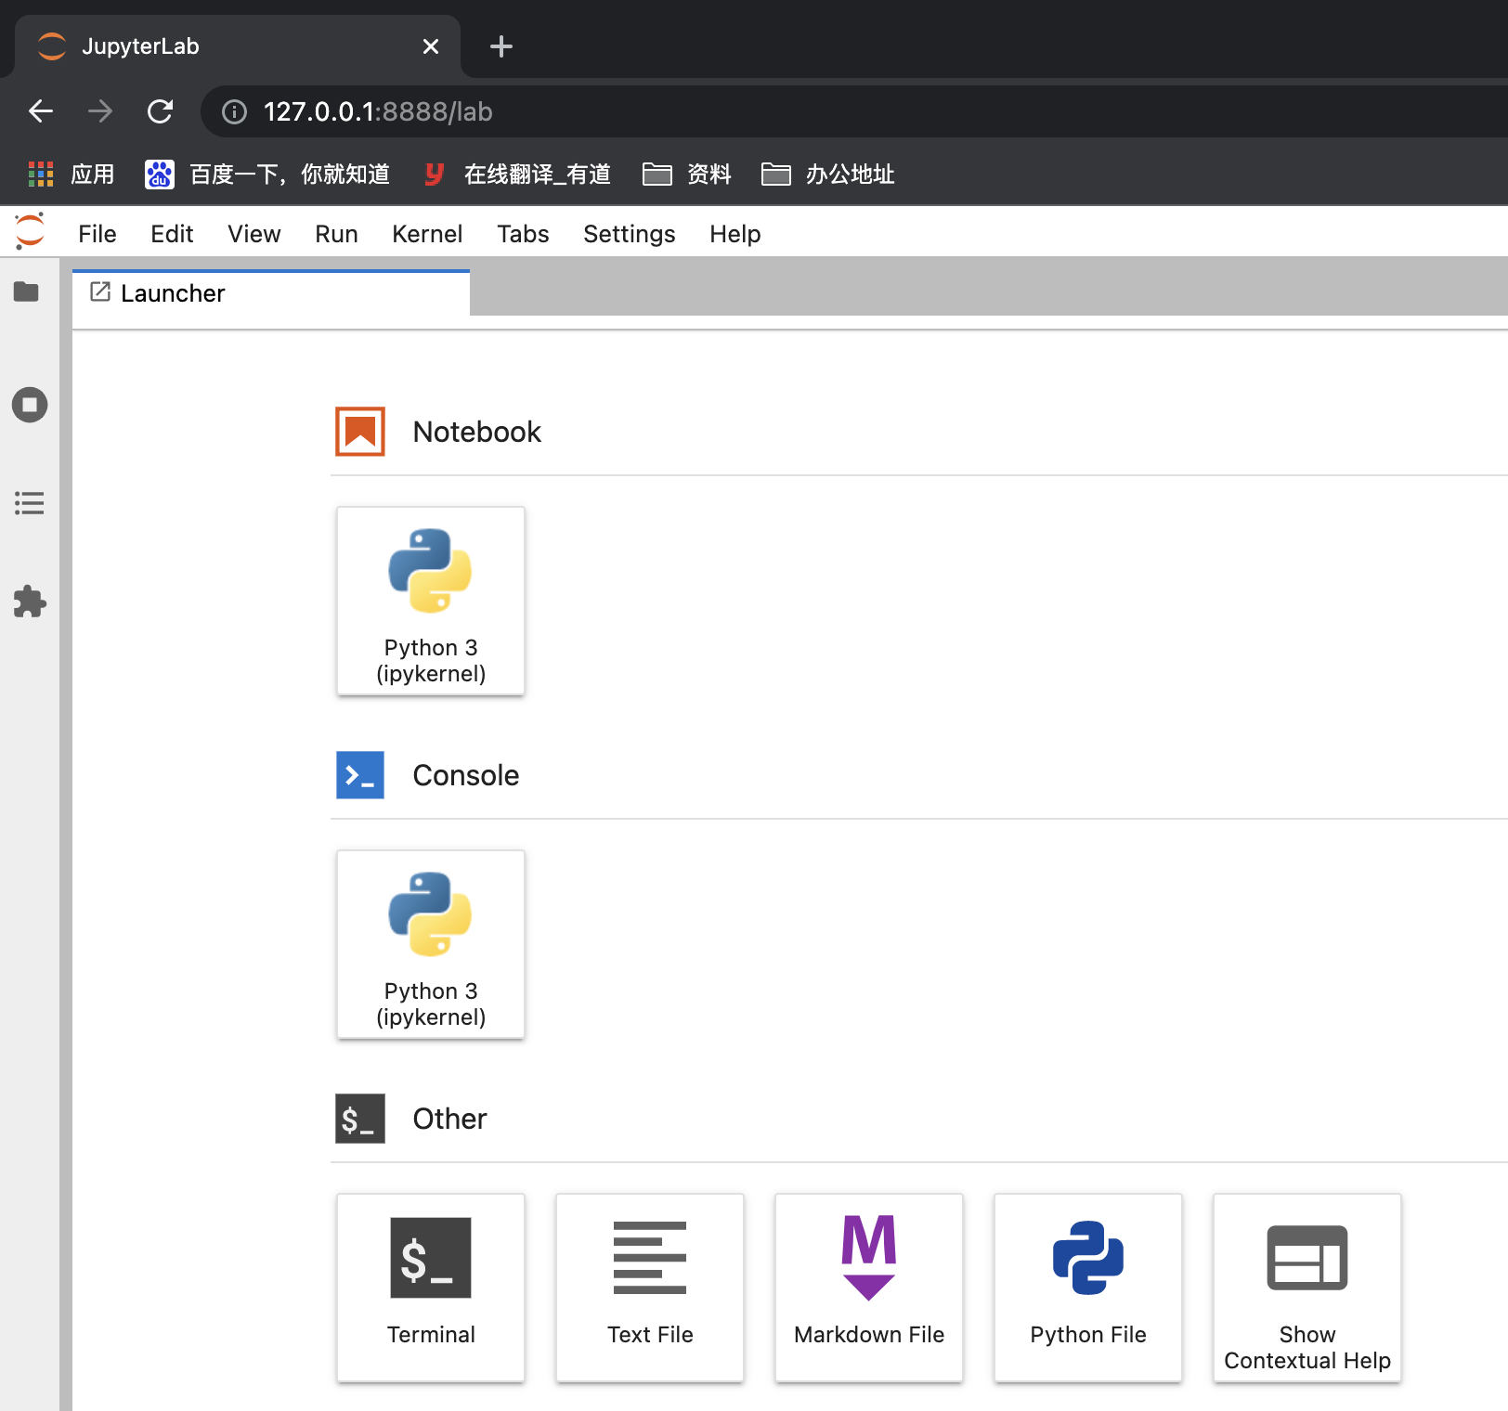Viewport: 1508px width, 1411px height.
Task: Open the file browser sidebar panel
Action: [x=29, y=292]
